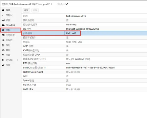Open the 备份 (Backup) menu label
Image resolution: width=147 pixels, height=118 pixels.
tap(8, 45)
